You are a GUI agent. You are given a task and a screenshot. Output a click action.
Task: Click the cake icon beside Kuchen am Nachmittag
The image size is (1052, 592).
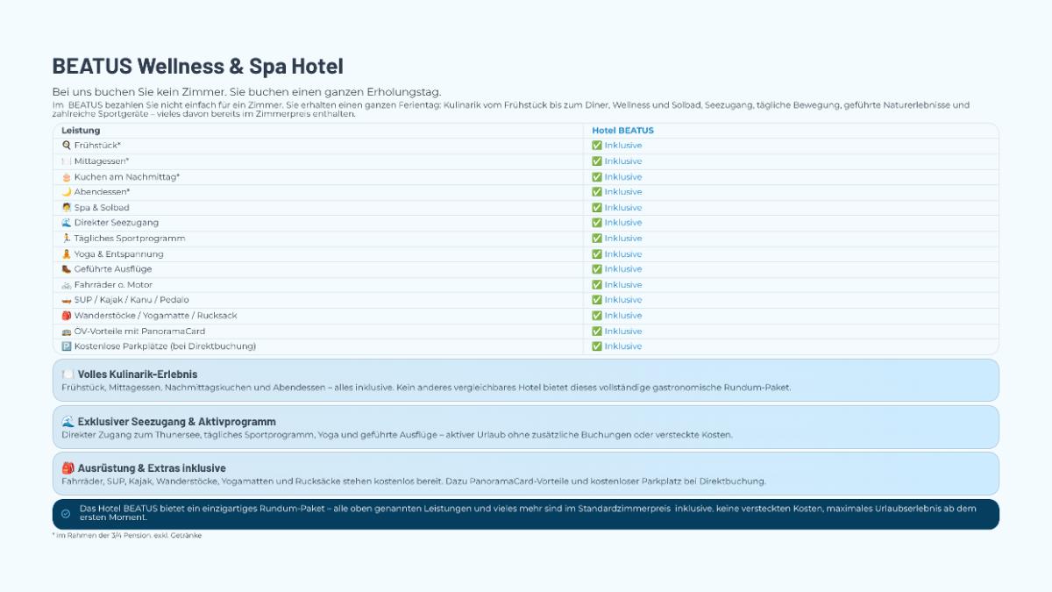(67, 177)
